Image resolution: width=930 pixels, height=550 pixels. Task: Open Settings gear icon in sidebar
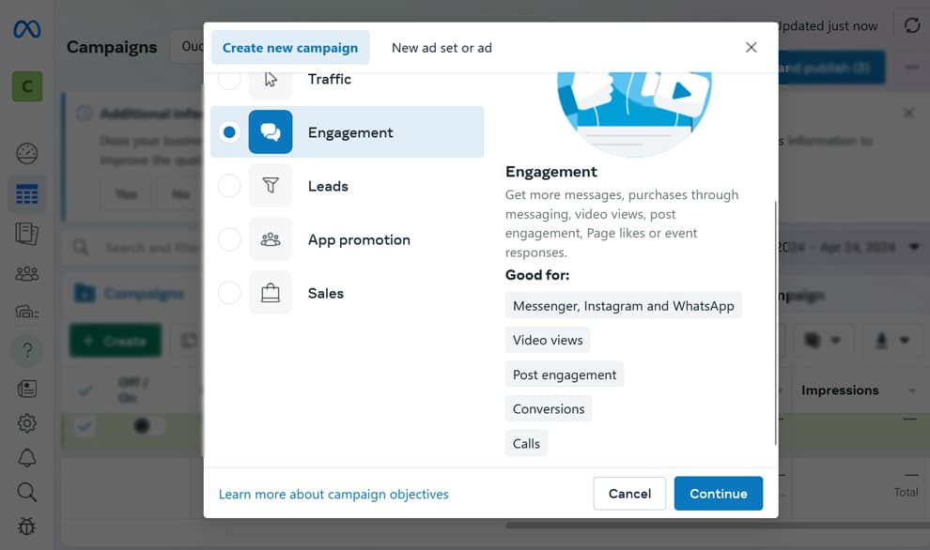pyautogui.click(x=26, y=423)
